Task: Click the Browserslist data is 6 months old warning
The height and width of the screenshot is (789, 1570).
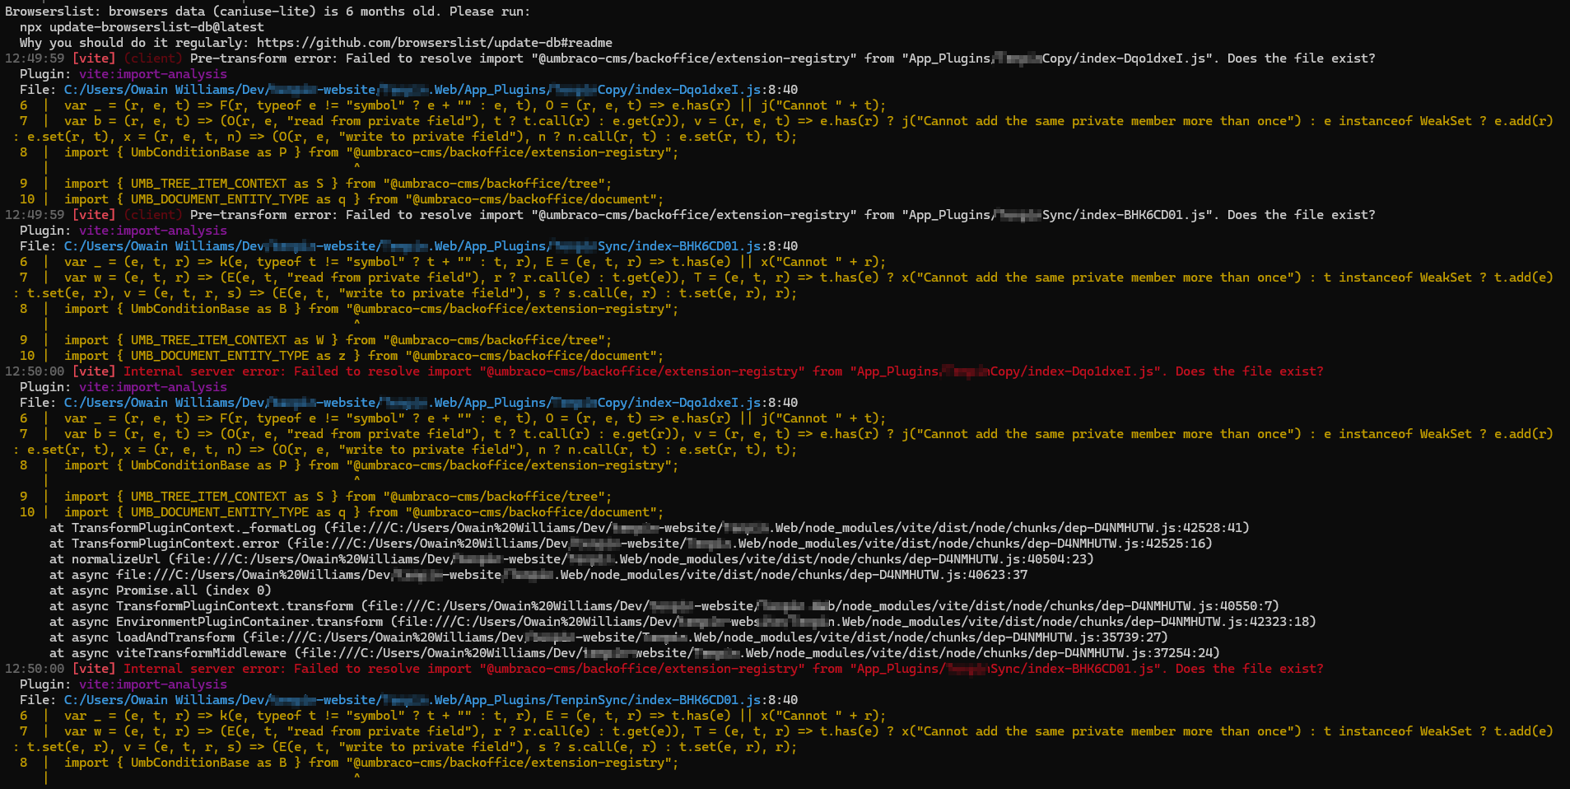Action: (x=267, y=12)
